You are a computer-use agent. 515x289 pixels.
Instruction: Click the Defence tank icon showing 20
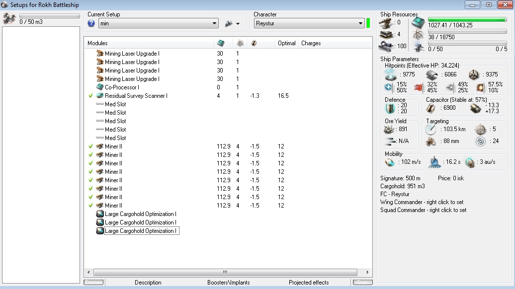[390, 108]
